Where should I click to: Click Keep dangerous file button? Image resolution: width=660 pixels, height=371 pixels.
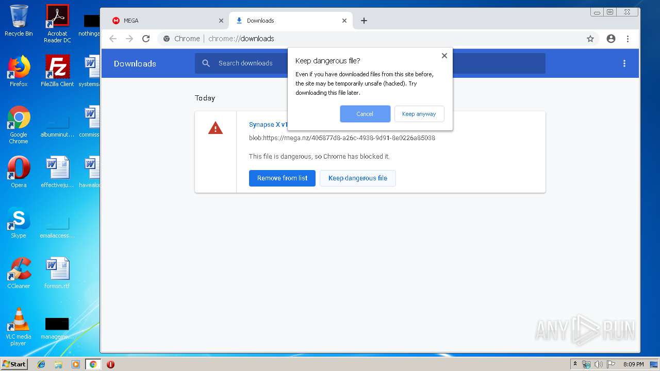(x=358, y=178)
